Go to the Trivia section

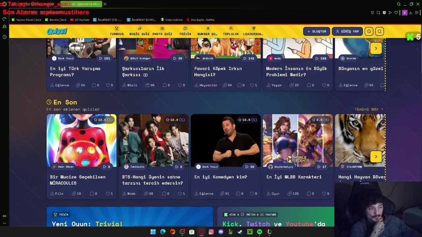tap(185, 31)
